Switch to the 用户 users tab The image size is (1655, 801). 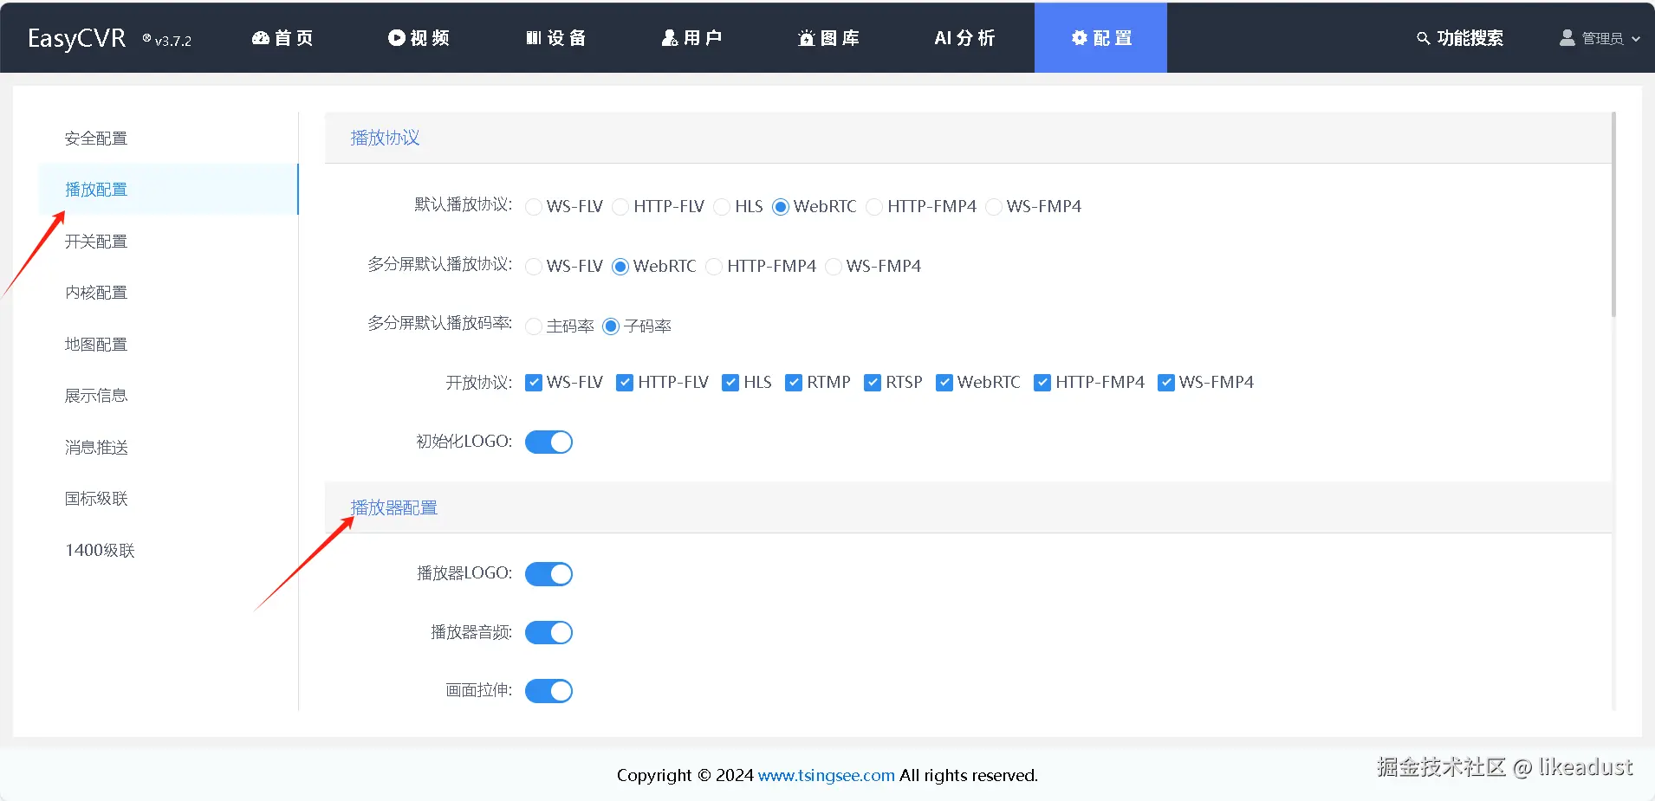click(x=691, y=38)
